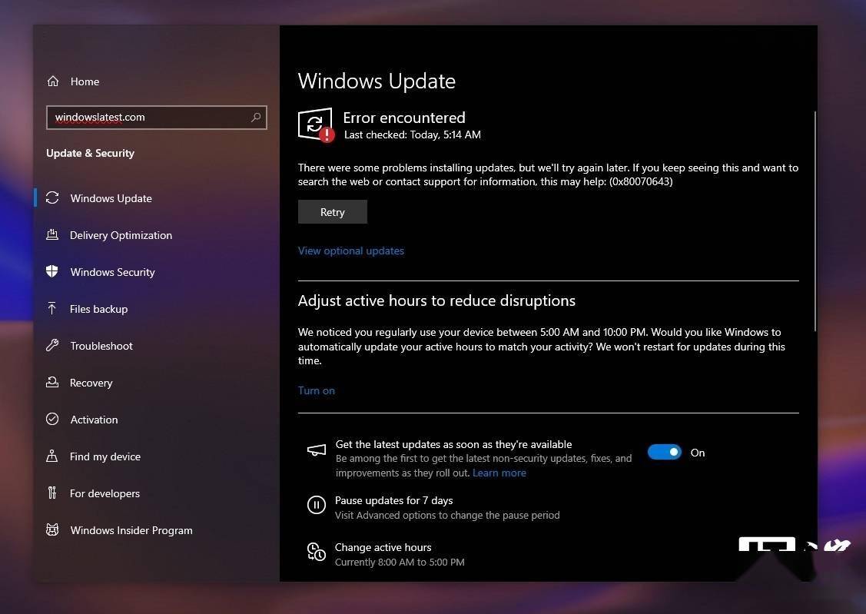
Task: Click 'Adjust active hours to reduce disruptions' heading
Action: [x=436, y=300]
